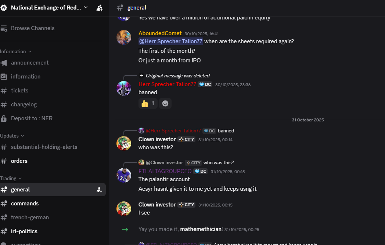Collapse the Information category

[x=15, y=51]
